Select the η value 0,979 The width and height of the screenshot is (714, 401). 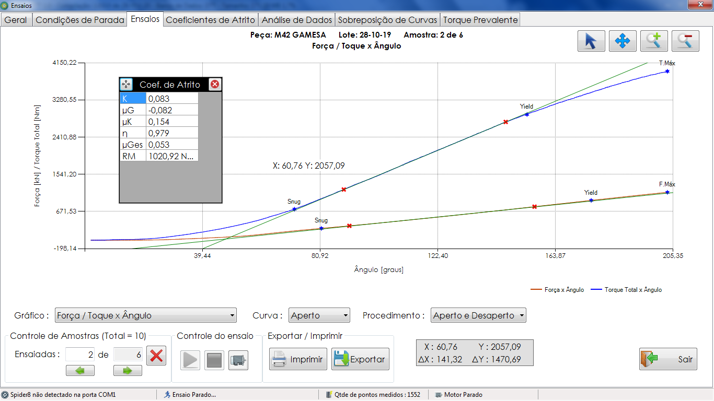172,133
